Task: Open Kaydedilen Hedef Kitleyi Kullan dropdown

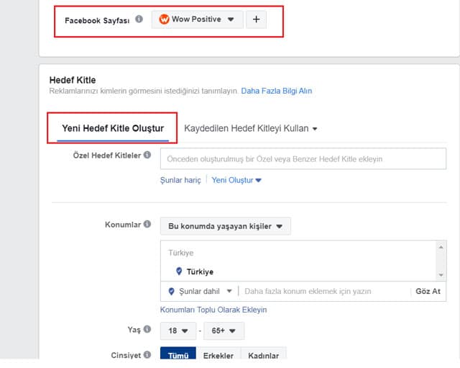Action: point(251,128)
